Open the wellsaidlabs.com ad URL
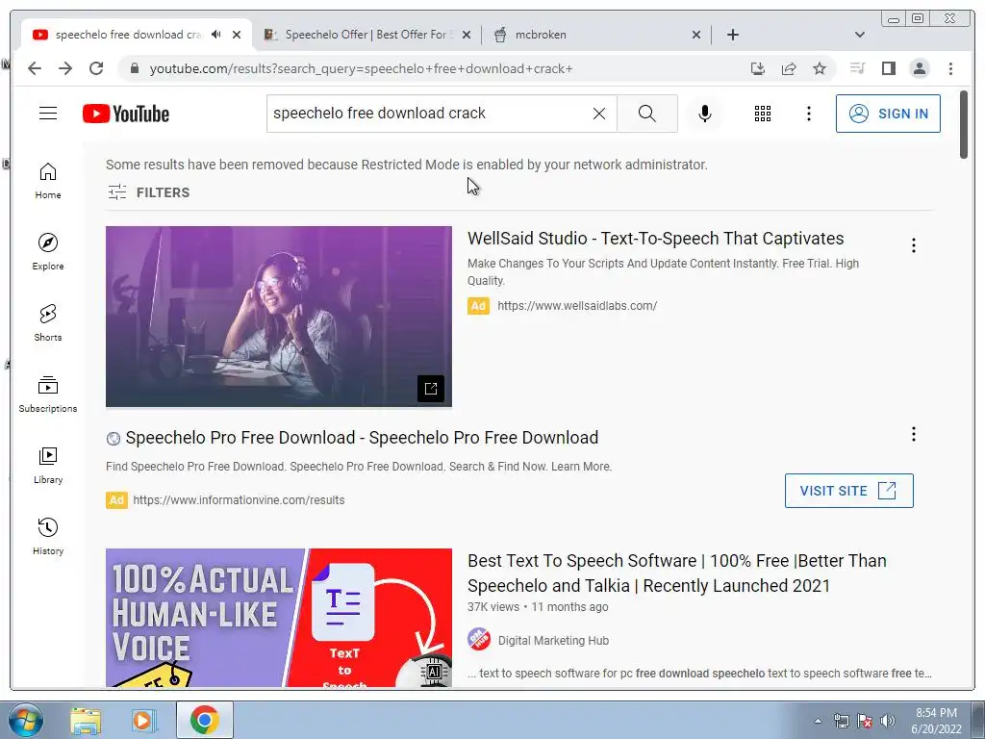Image resolution: width=985 pixels, height=739 pixels. click(x=577, y=305)
